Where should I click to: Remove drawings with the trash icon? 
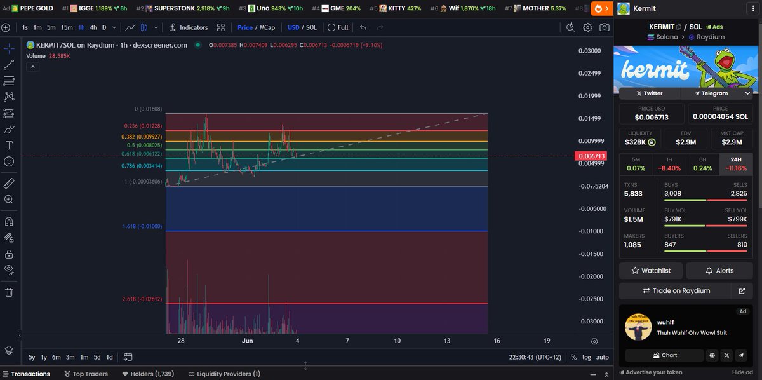[x=9, y=292]
